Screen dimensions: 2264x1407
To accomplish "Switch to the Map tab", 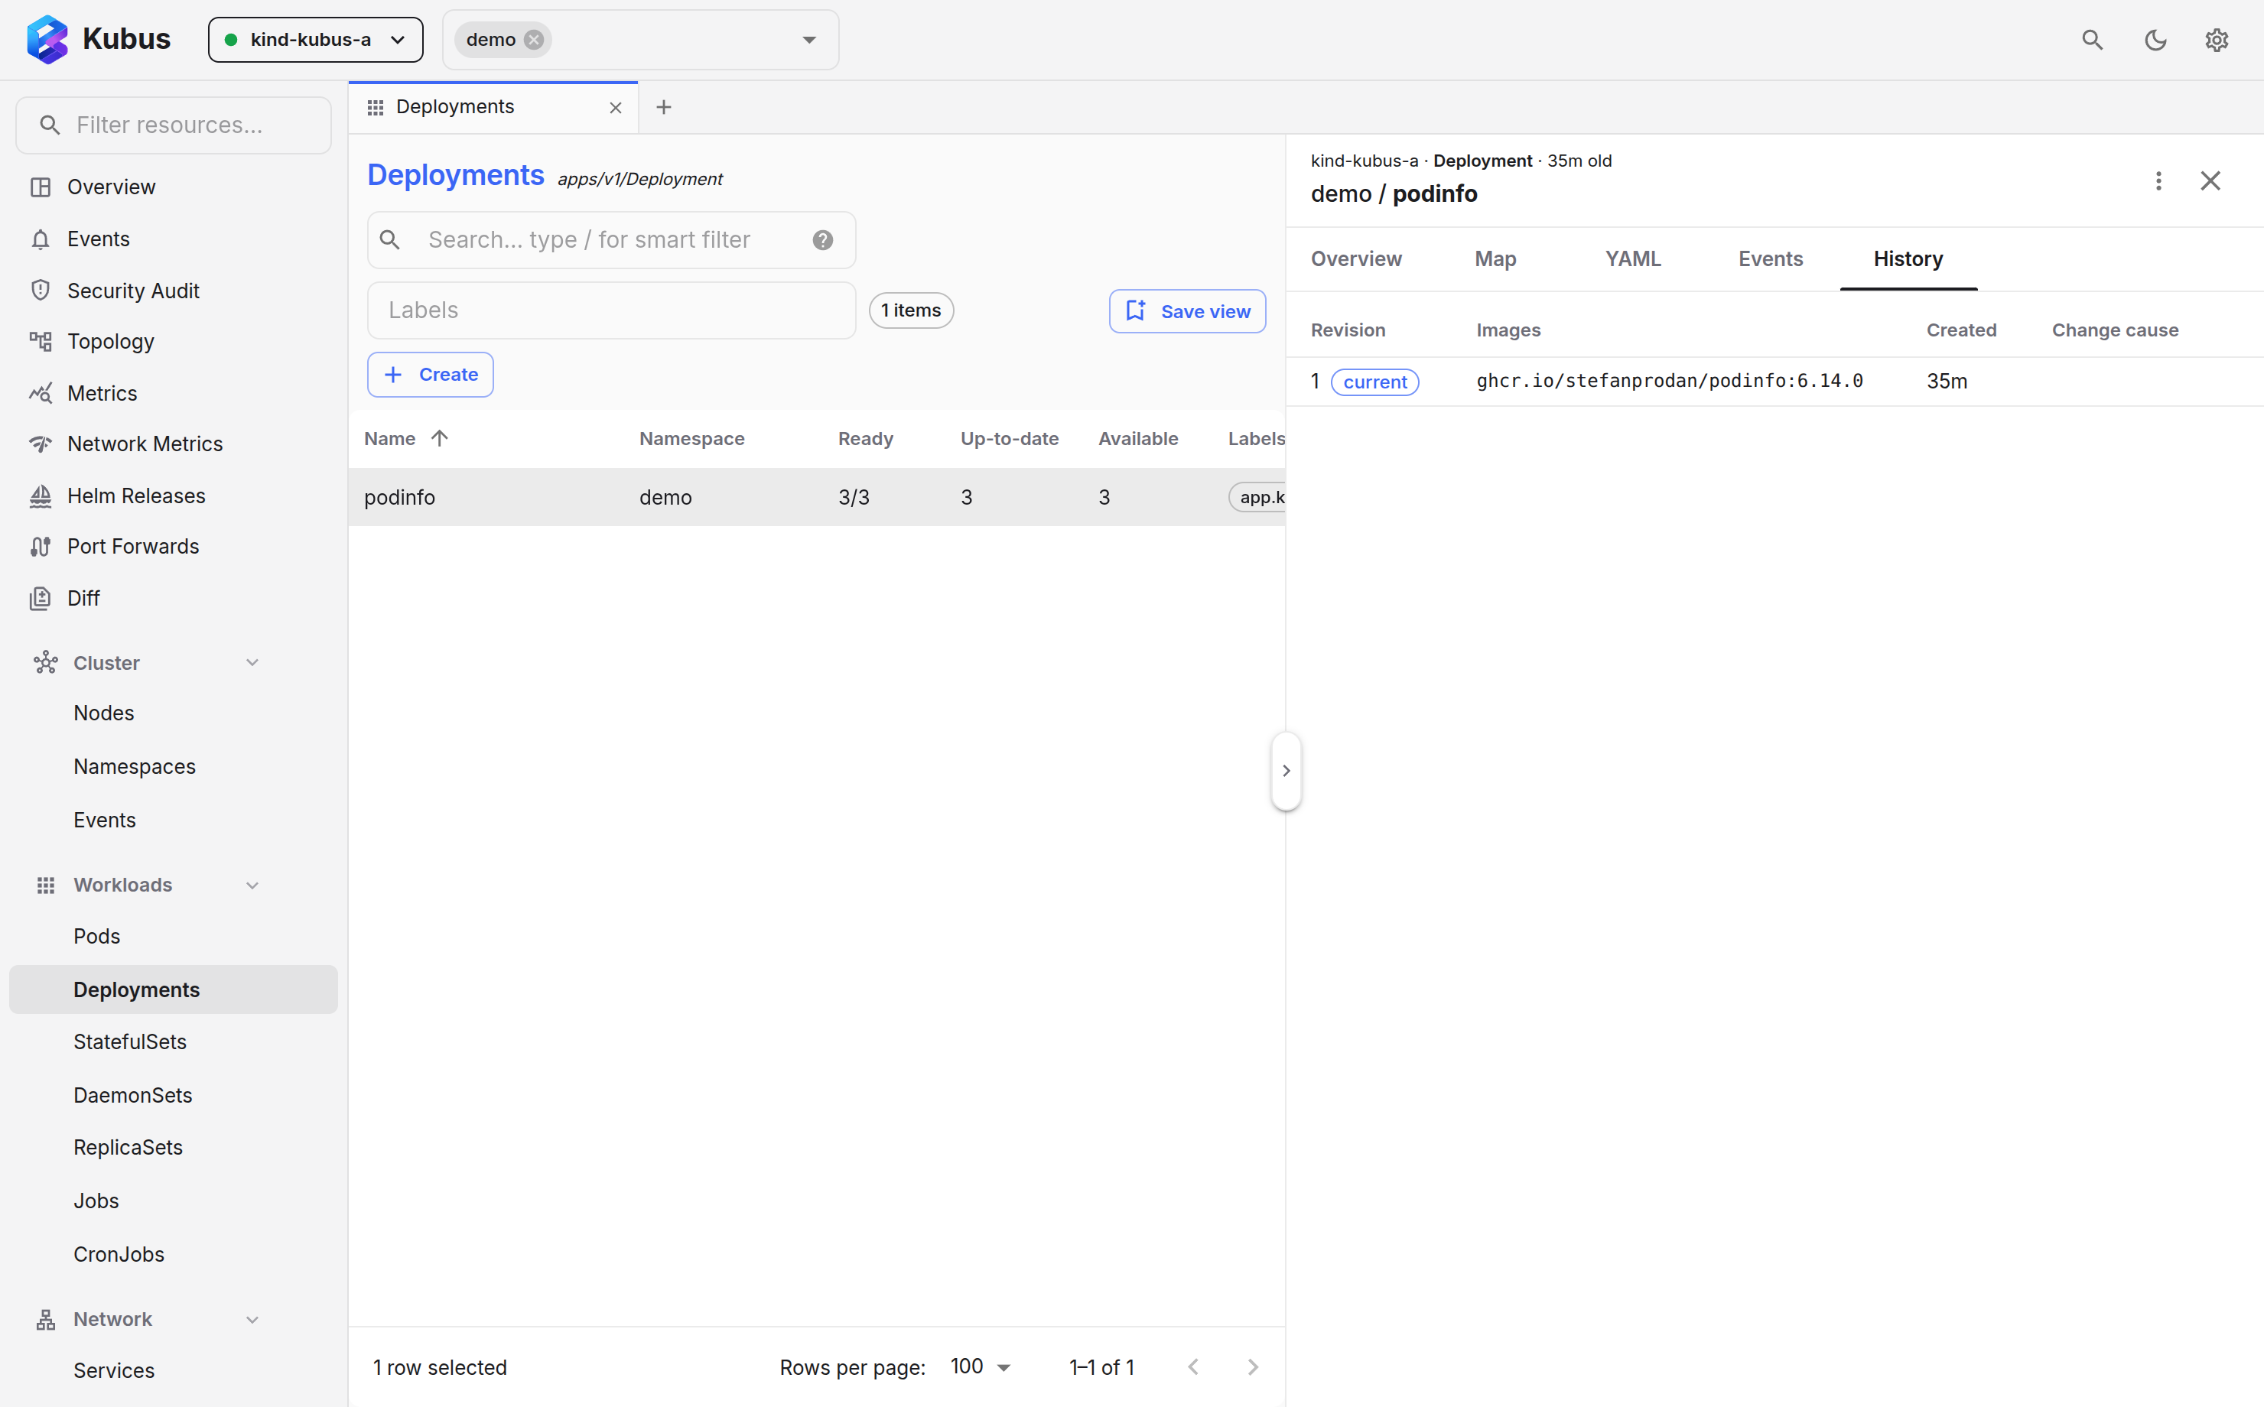I will pyautogui.click(x=1495, y=258).
